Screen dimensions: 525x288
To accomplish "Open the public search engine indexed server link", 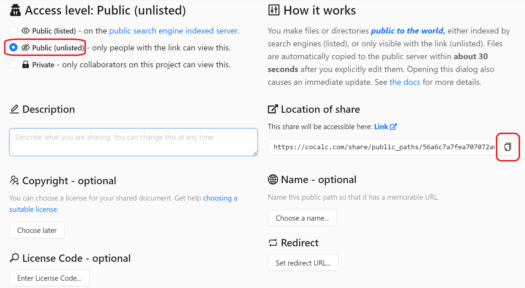I will point(174,31).
